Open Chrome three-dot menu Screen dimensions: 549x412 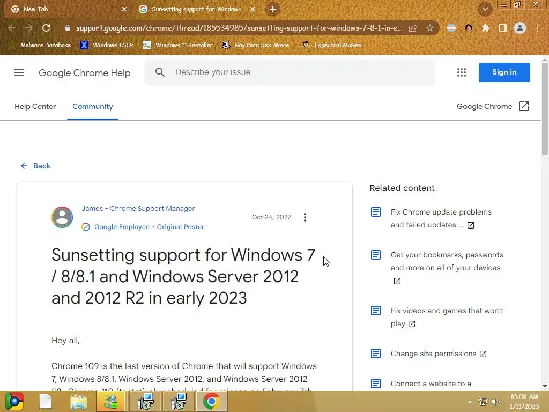(x=537, y=28)
